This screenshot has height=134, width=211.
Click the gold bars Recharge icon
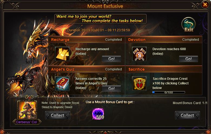(62, 54)
